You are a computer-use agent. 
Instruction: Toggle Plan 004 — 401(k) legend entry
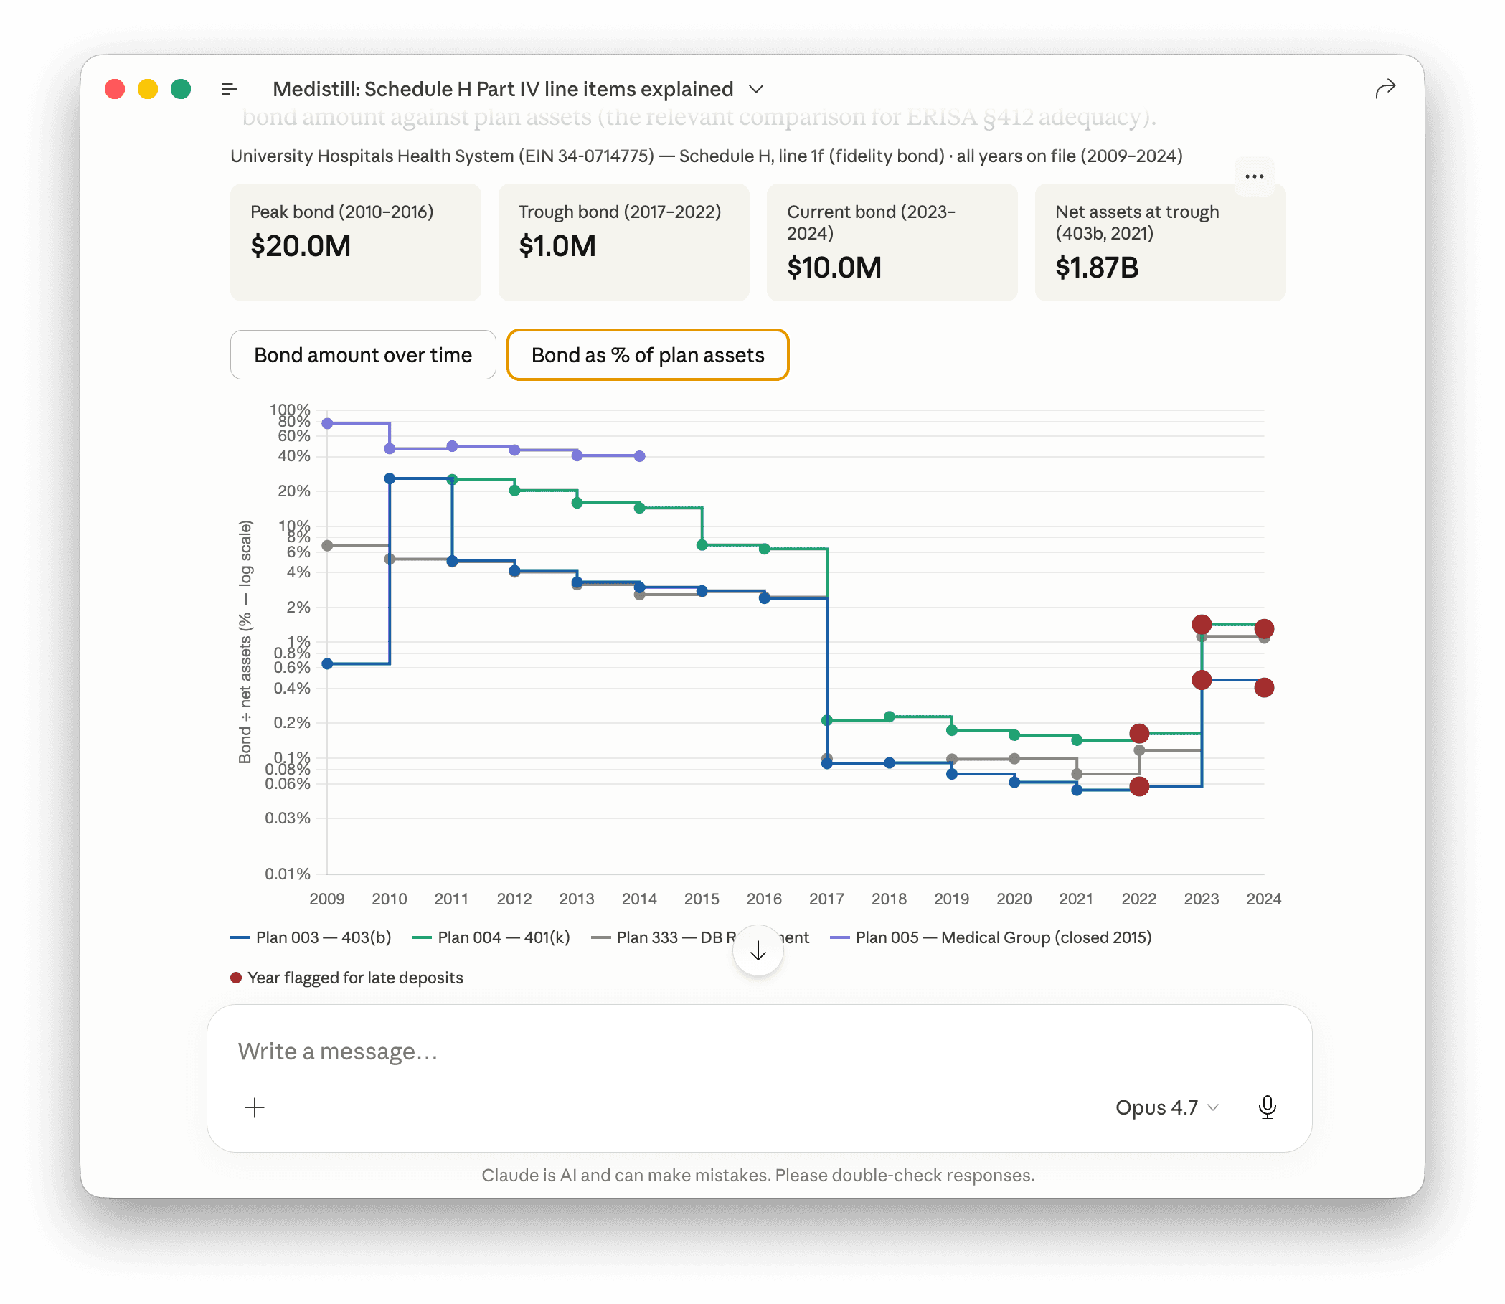[x=491, y=937]
